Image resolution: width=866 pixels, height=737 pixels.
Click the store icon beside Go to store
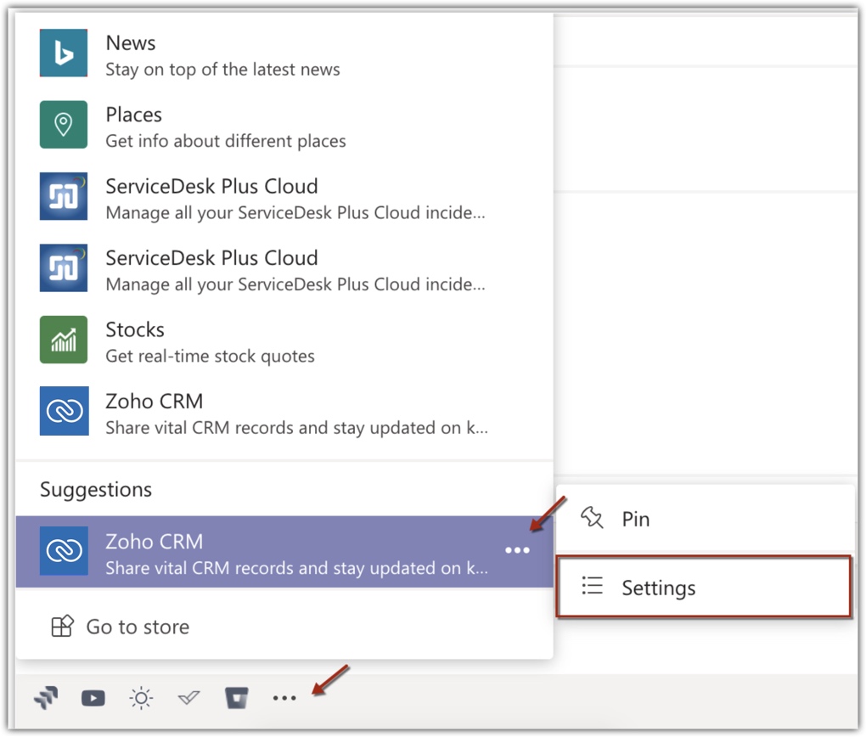(62, 626)
